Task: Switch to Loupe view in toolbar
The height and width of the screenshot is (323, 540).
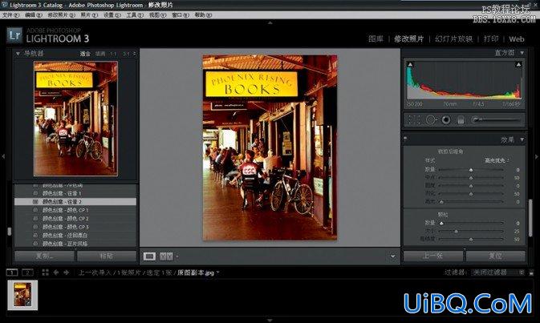Action: coord(149,256)
